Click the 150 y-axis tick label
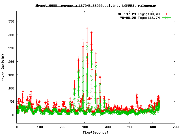Screen dimensions: 181x135 pyautogui.click(x=11, y=75)
